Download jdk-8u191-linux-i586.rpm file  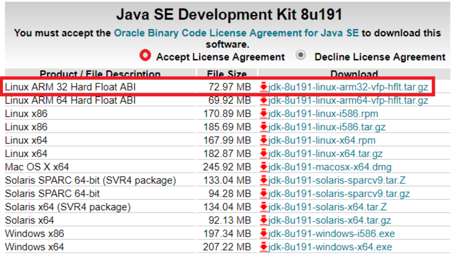323,114
